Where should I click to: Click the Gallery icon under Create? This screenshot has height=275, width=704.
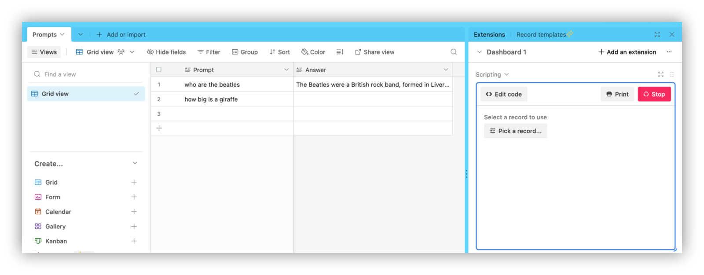coord(38,226)
